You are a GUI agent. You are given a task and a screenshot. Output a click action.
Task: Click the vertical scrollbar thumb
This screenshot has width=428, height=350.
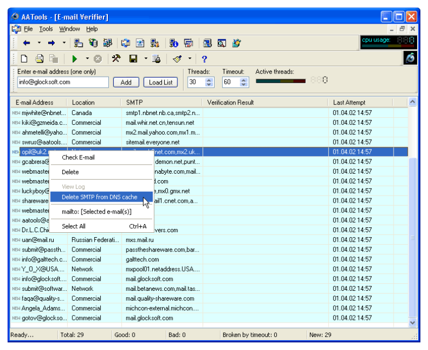pos(413,238)
